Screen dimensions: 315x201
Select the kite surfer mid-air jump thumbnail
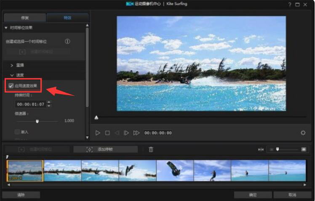tap(175, 171)
